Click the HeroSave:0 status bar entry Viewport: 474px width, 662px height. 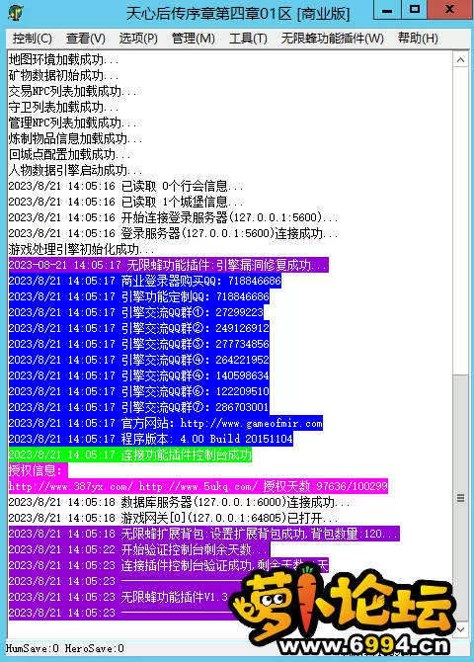click(95, 649)
